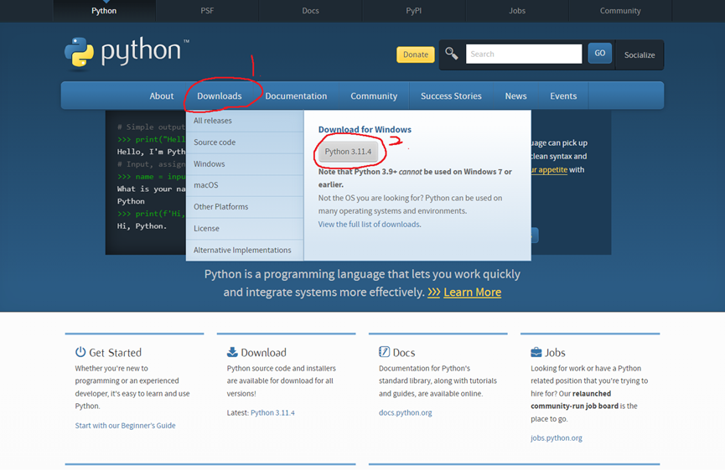Click the Get Started heading

click(x=115, y=353)
